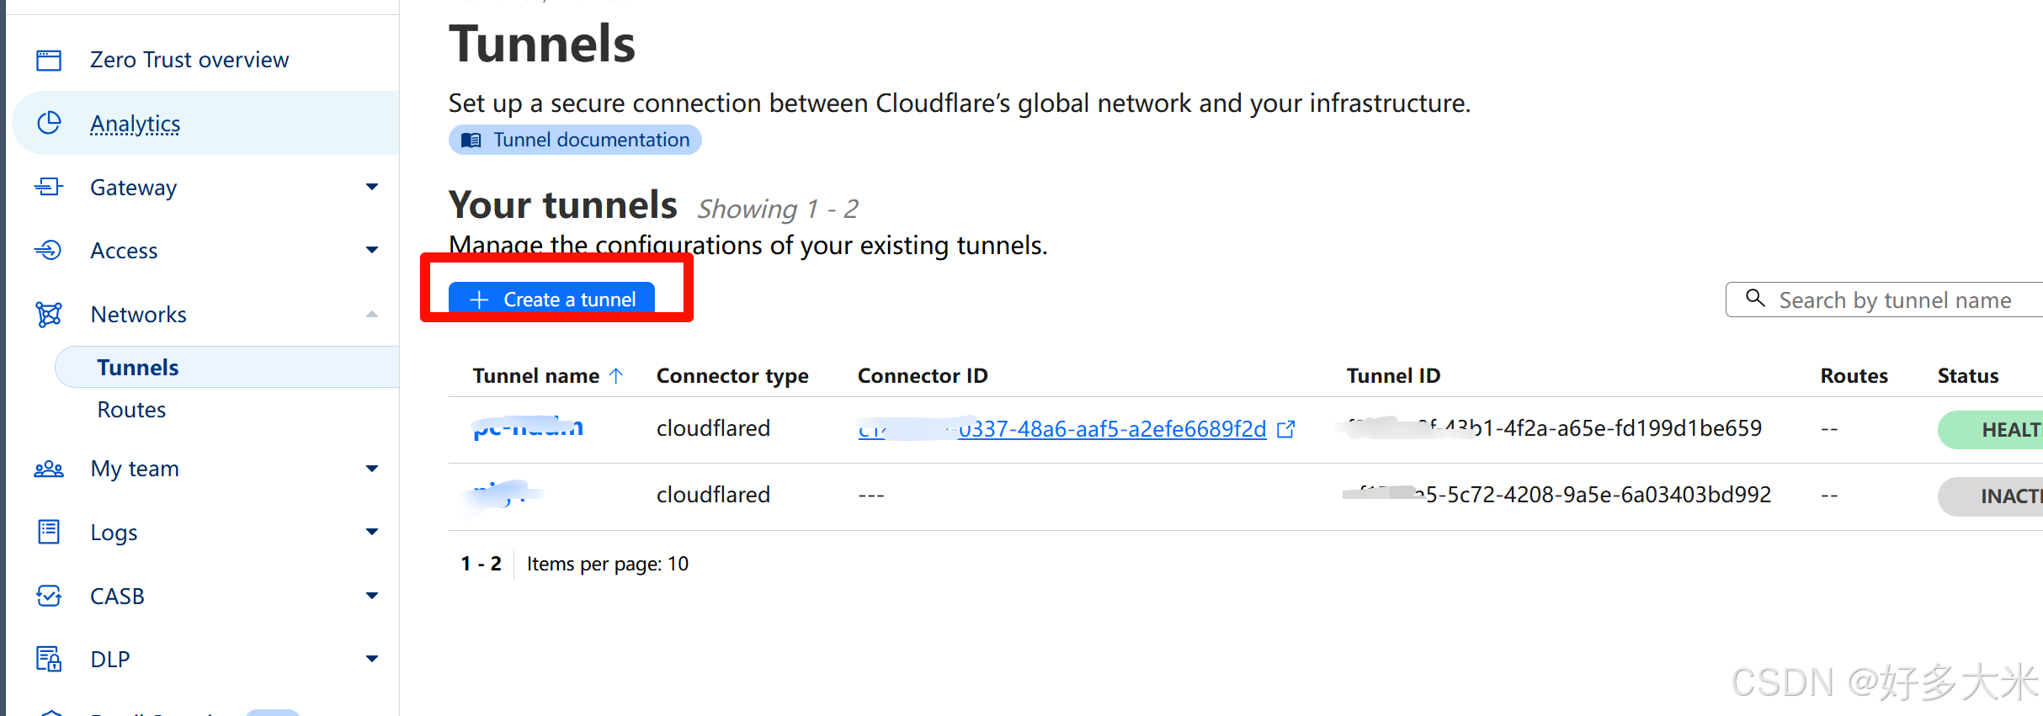Viewport: 2043px width, 716px height.
Task: Expand the My team menu arrow
Action: click(x=372, y=469)
